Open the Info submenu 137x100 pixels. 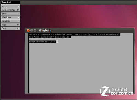click(x=10, y=6)
